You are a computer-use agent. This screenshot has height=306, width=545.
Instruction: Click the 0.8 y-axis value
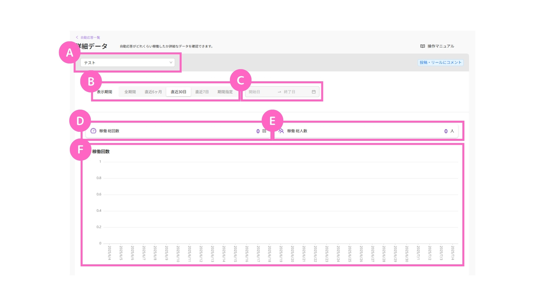(x=99, y=178)
